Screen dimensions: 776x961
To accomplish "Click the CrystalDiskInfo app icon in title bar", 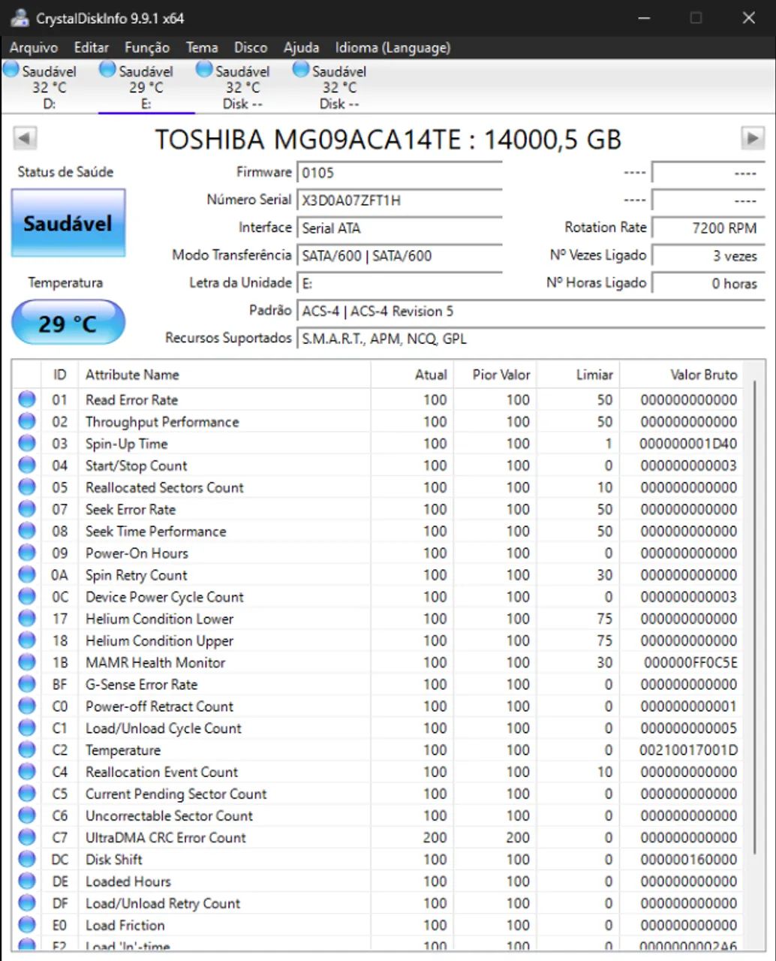I will (20, 17).
